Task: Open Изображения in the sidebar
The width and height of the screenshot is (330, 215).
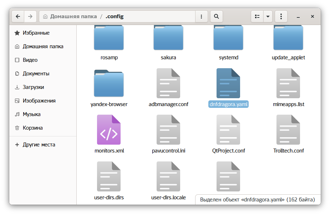Action: pos(43,101)
